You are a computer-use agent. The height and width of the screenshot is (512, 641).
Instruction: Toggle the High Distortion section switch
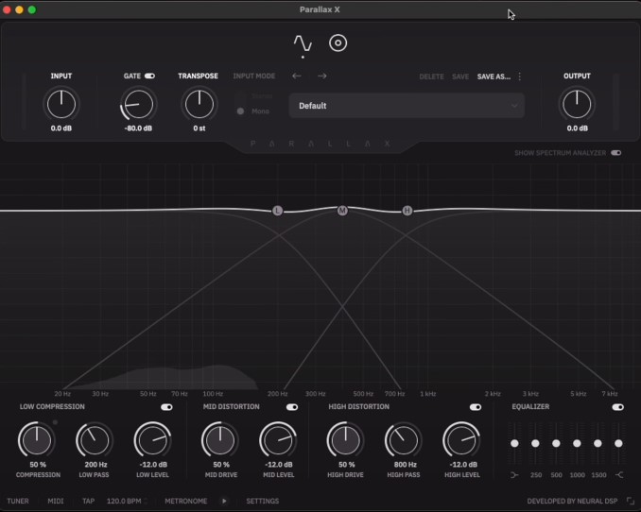pyautogui.click(x=476, y=407)
